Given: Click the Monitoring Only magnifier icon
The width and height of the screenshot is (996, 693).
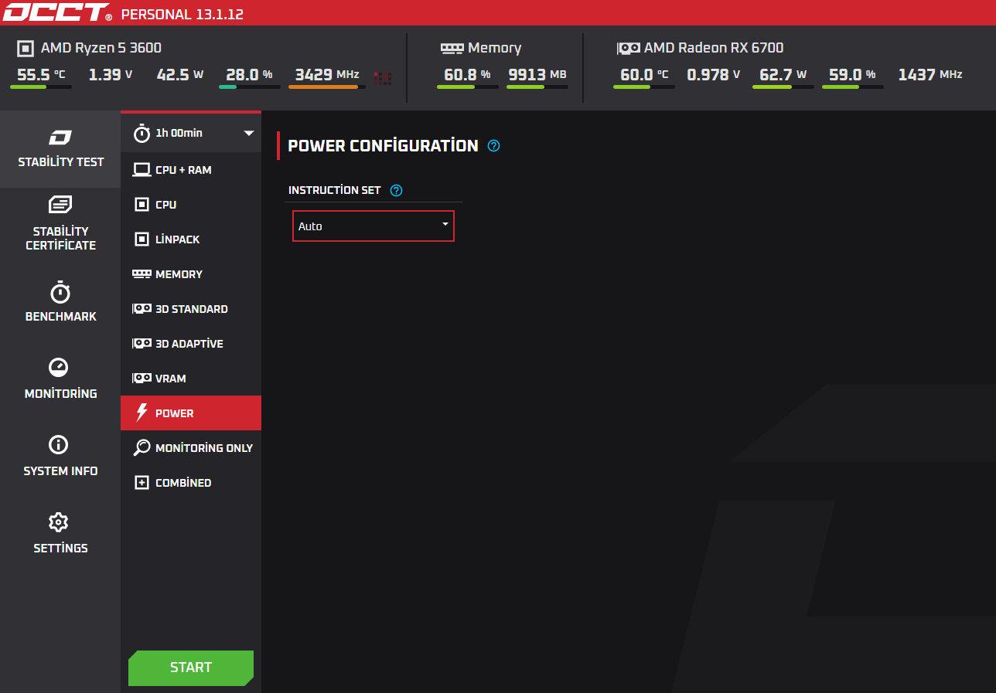Looking at the screenshot, I should [x=142, y=447].
